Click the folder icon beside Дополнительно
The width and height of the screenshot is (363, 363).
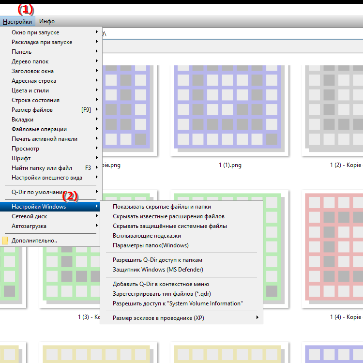click(x=5, y=241)
